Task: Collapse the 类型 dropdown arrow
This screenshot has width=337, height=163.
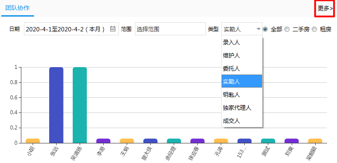Action: 259,29
